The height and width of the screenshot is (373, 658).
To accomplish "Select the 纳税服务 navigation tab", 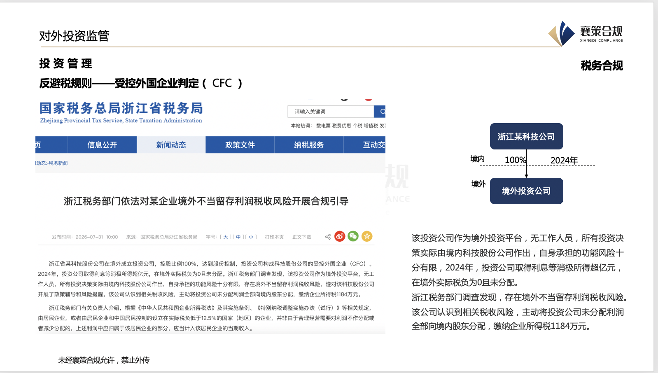I will [309, 145].
